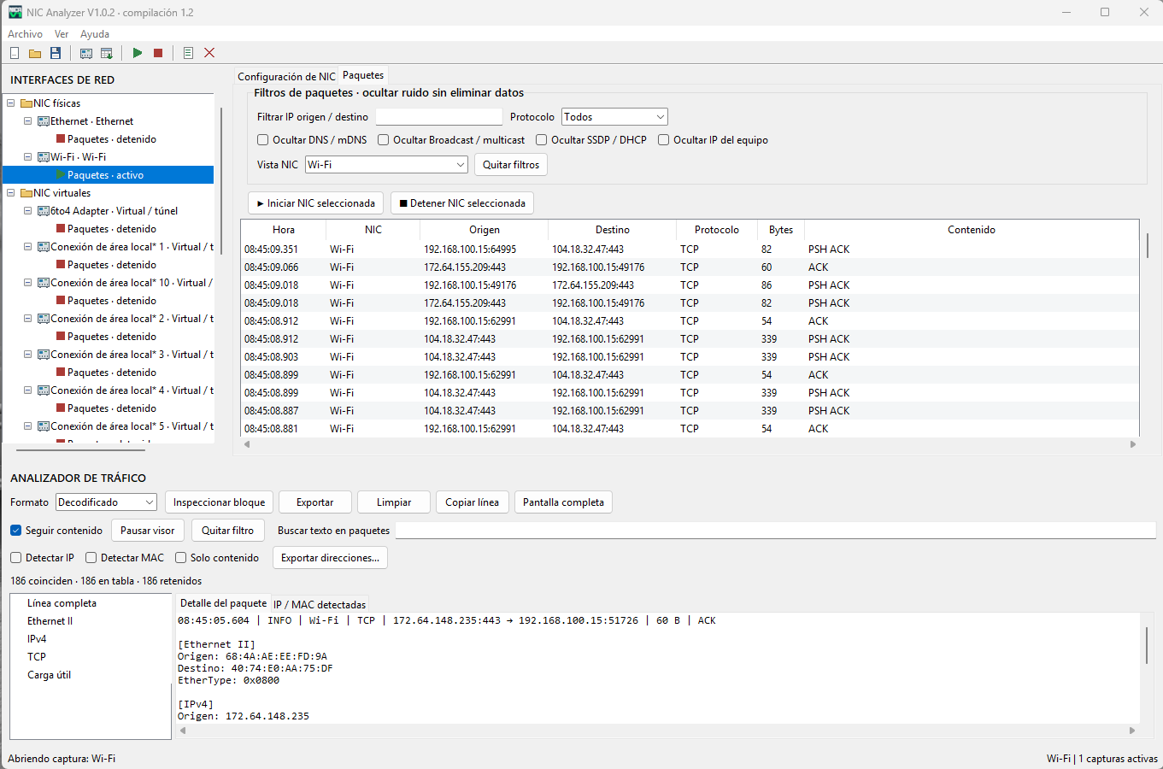Click the red X toolbar icon
This screenshot has width=1163, height=769.
(x=209, y=53)
